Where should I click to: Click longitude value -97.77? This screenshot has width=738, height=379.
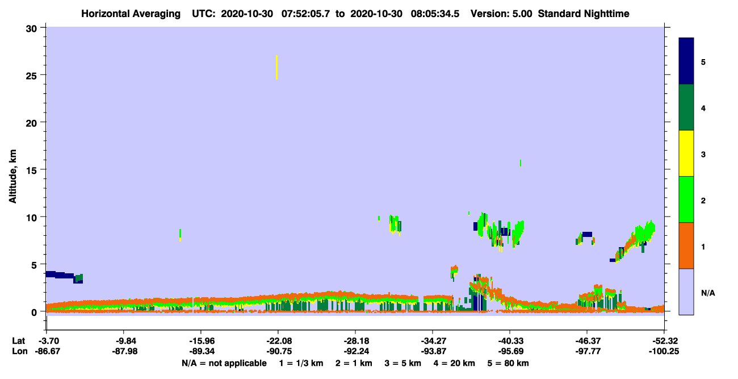coord(587,351)
